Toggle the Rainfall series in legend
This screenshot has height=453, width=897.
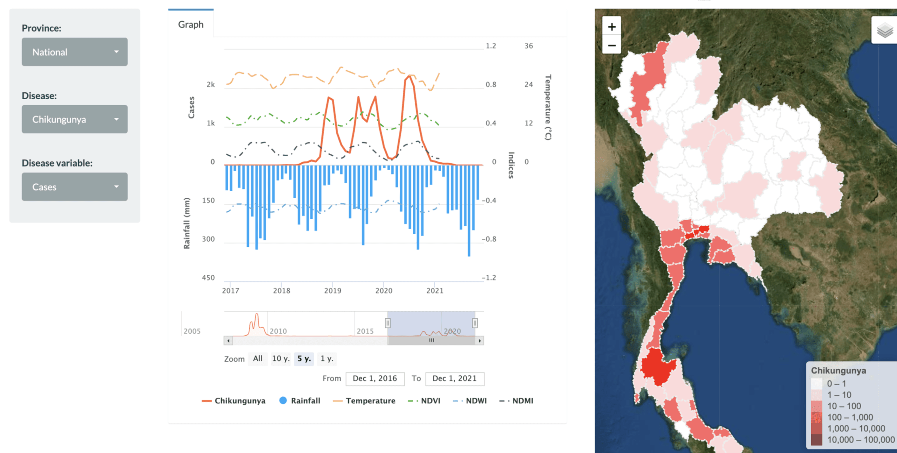coord(300,401)
